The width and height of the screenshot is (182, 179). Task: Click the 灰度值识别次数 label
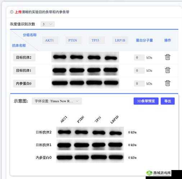(x=23, y=24)
